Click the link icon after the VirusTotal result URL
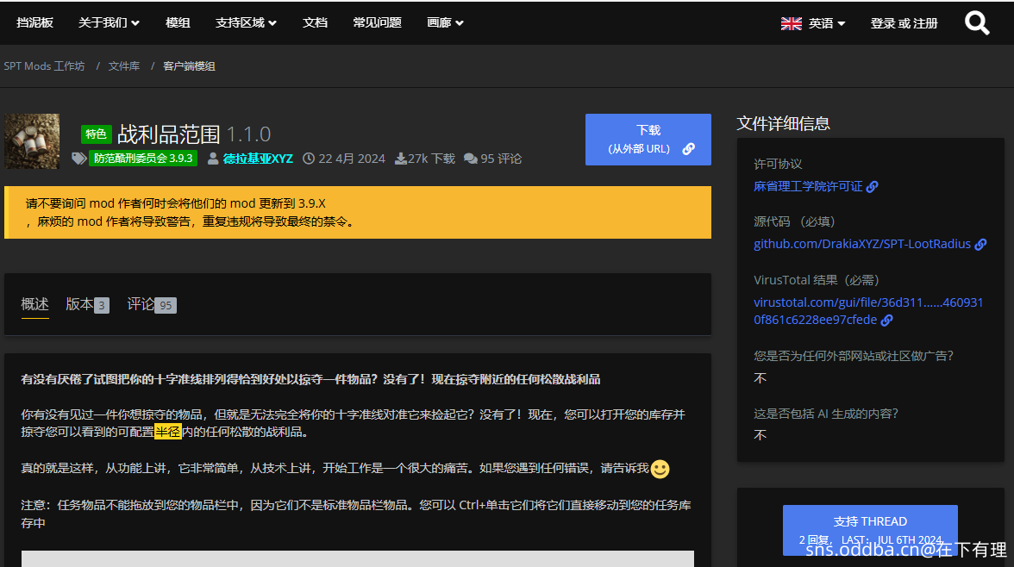The image size is (1014, 567). [887, 320]
